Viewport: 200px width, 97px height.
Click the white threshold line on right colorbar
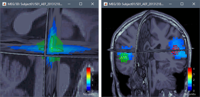click(x=190, y=86)
